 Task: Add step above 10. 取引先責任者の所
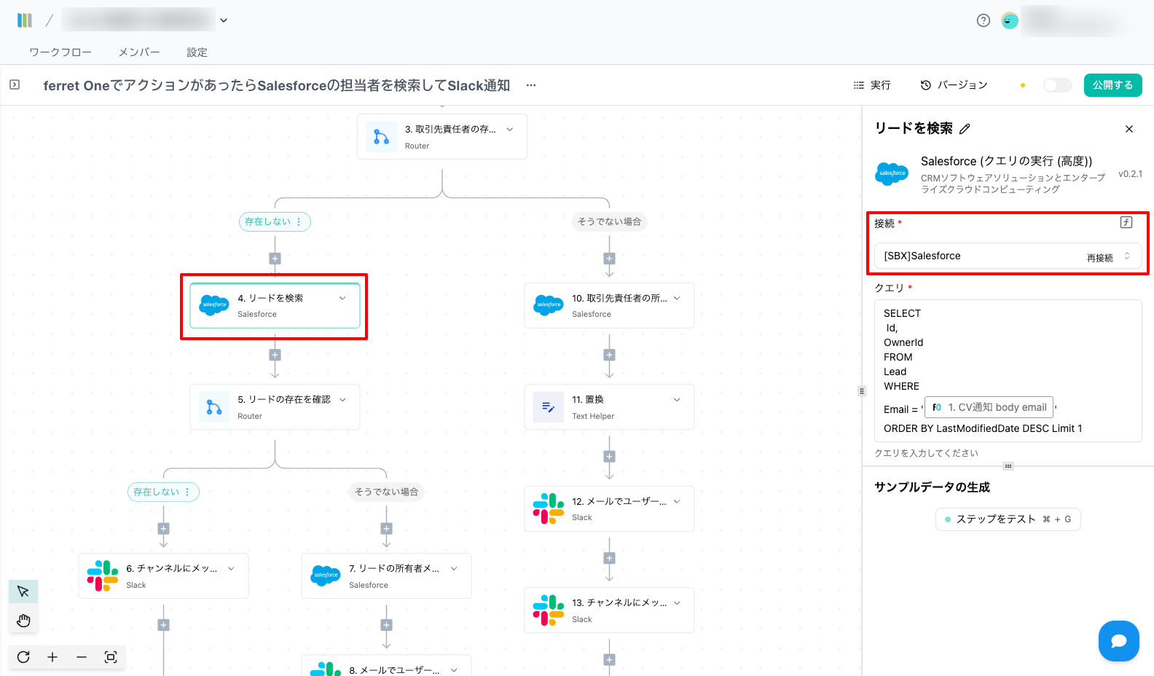609,259
